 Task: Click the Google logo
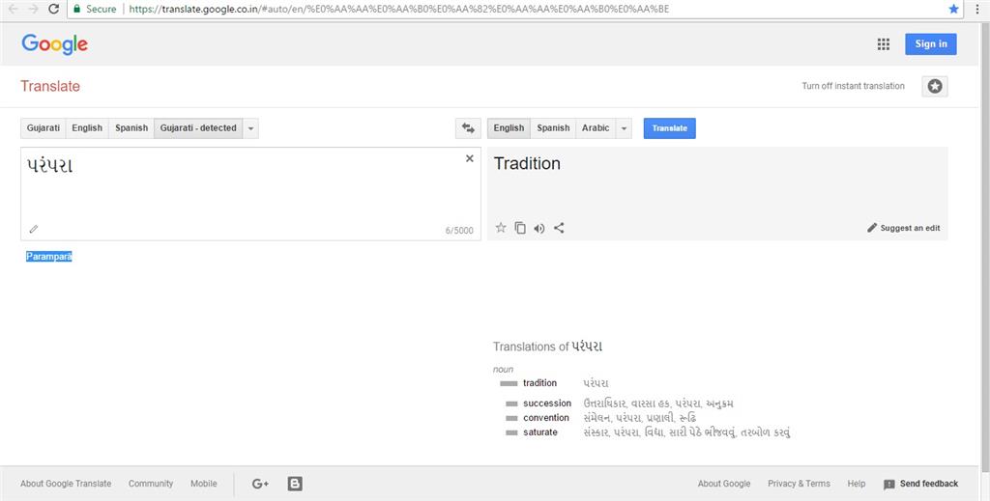click(54, 44)
